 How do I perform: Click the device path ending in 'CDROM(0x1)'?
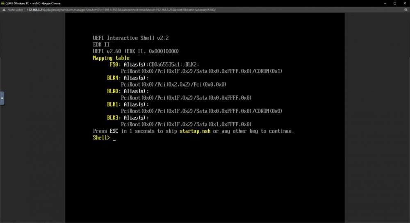pos(202,71)
